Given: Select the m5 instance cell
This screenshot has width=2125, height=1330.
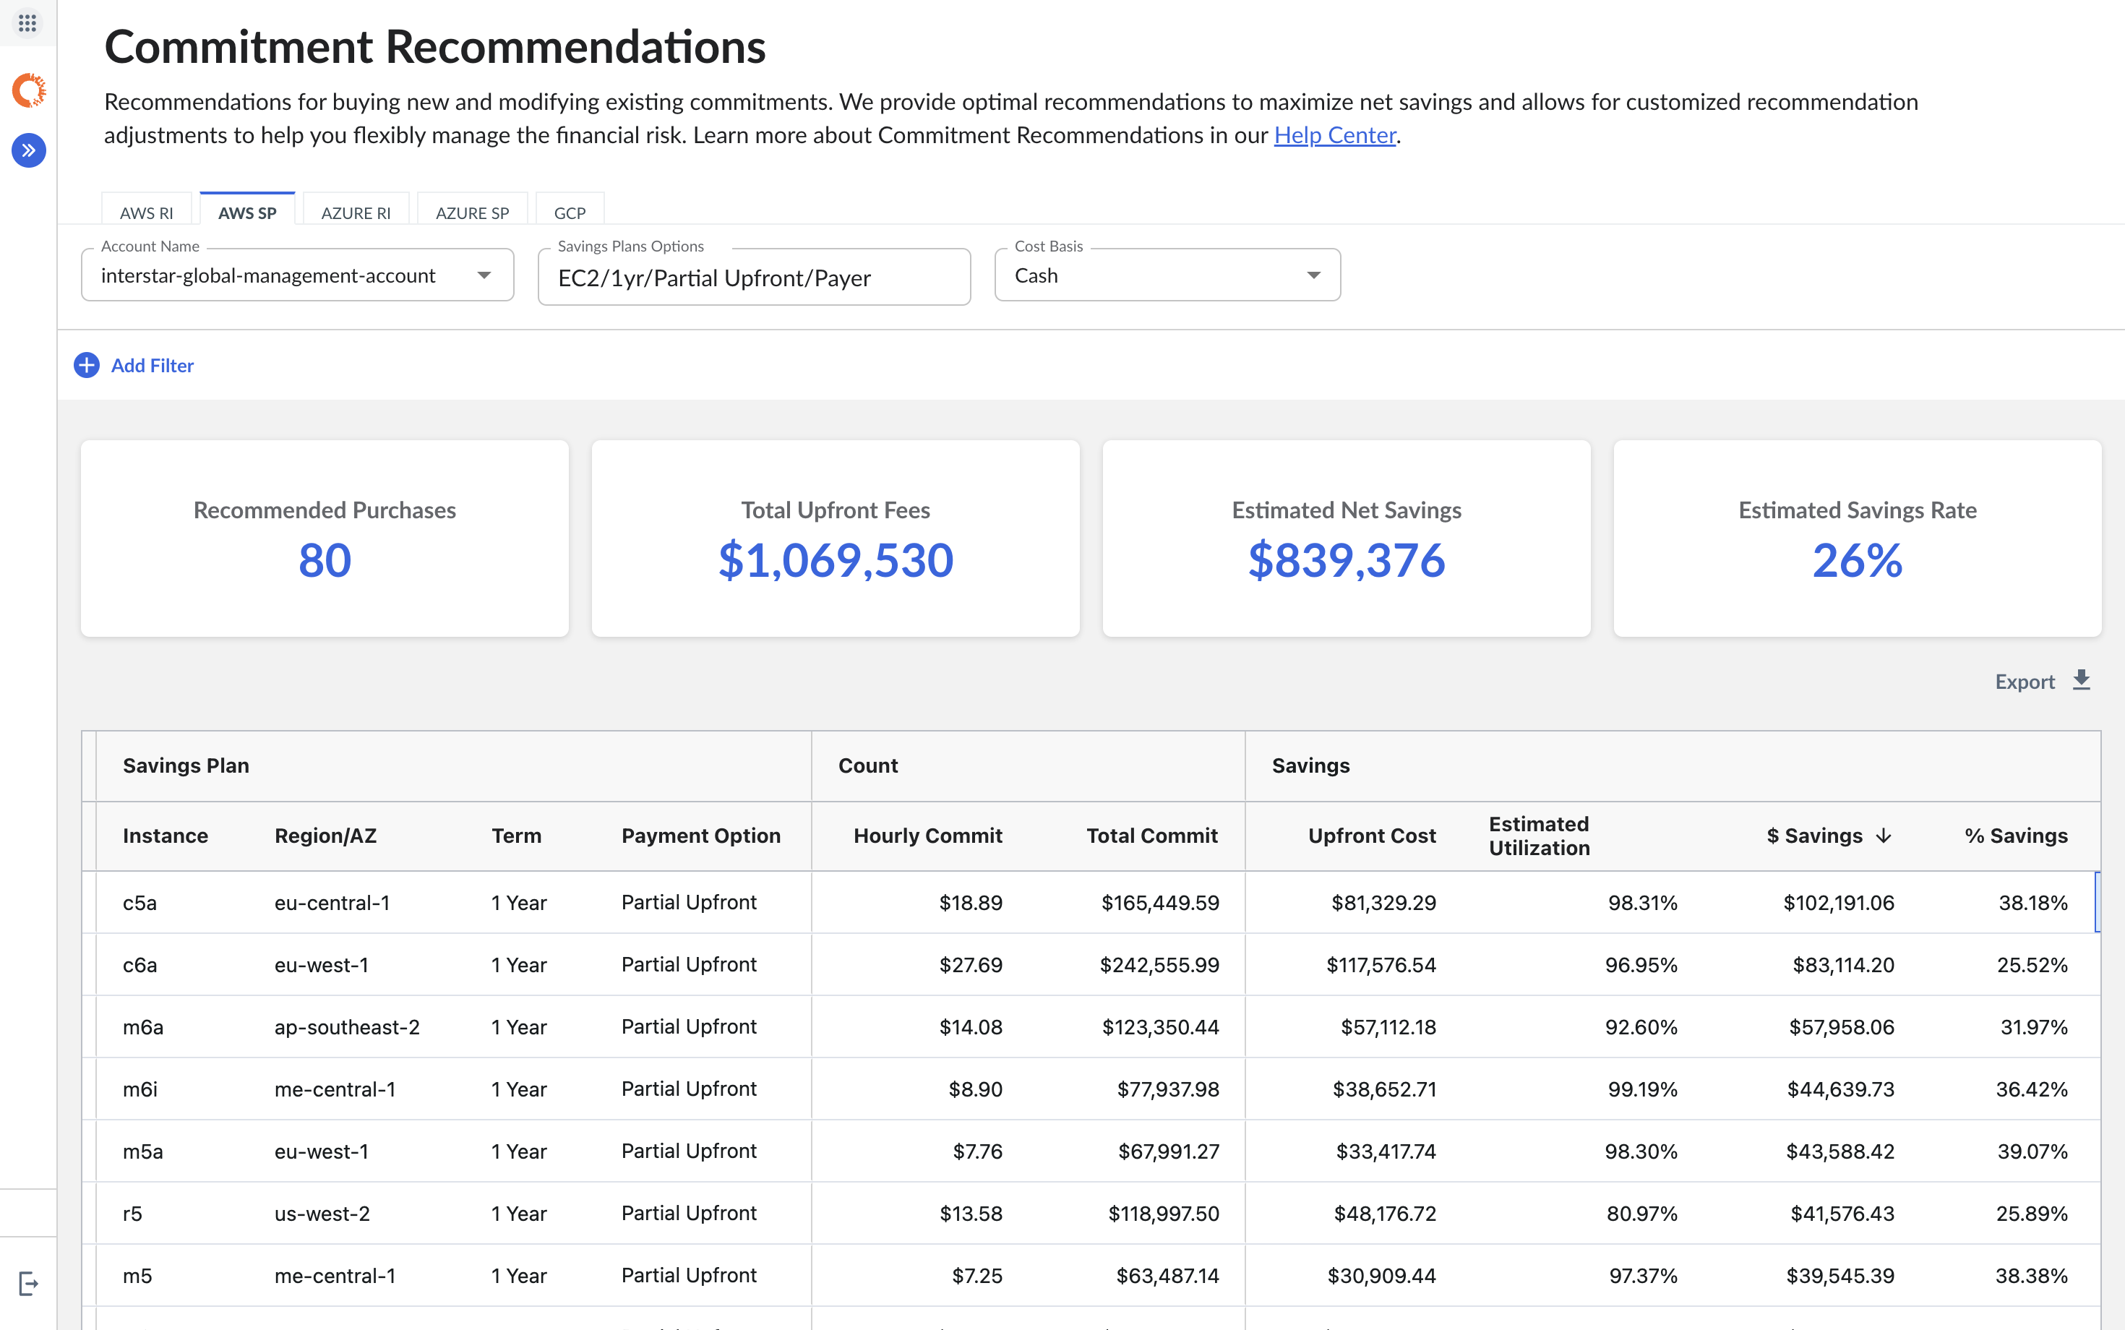Looking at the screenshot, I should point(137,1277).
